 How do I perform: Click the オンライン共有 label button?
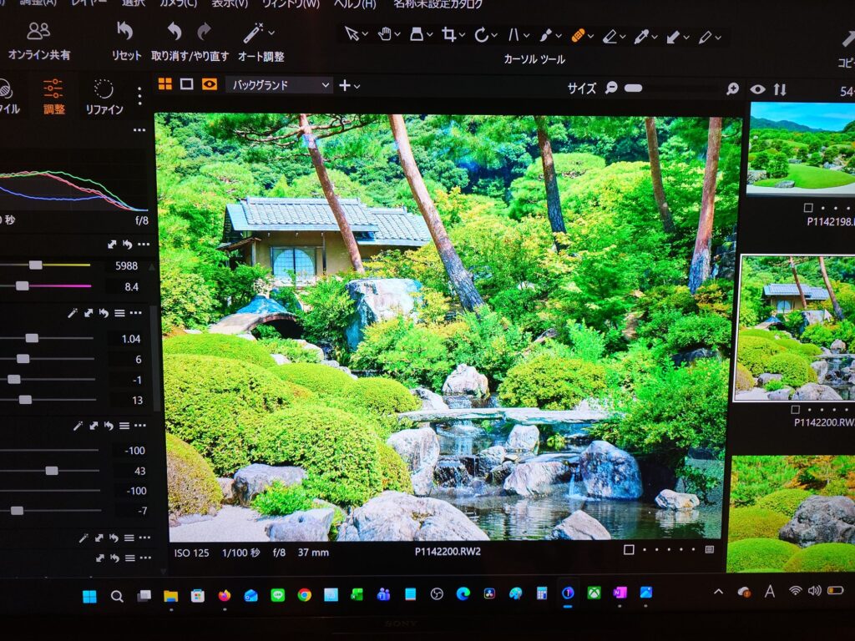pos(38,55)
